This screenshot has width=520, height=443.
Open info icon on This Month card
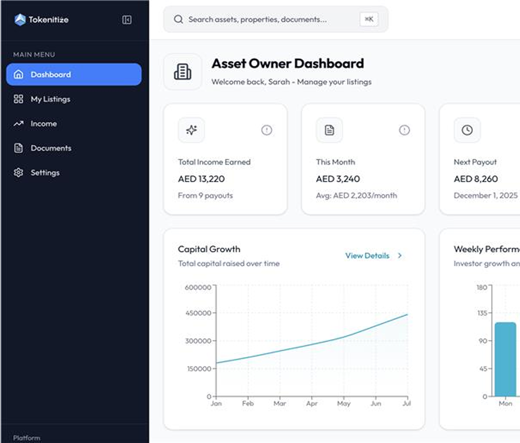(x=404, y=130)
